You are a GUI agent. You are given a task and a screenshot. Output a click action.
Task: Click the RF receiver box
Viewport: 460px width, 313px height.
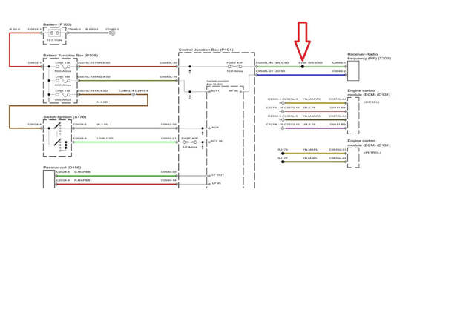(353, 70)
